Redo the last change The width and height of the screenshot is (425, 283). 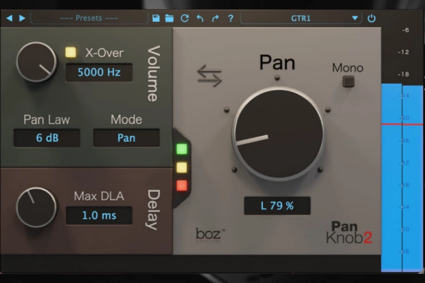(215, 18)
